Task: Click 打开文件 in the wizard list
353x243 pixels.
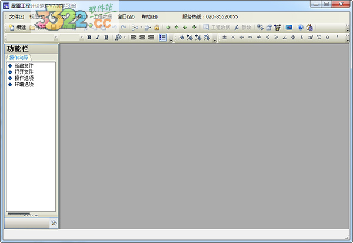Action: pyautogui.click(x=24, y=72)
